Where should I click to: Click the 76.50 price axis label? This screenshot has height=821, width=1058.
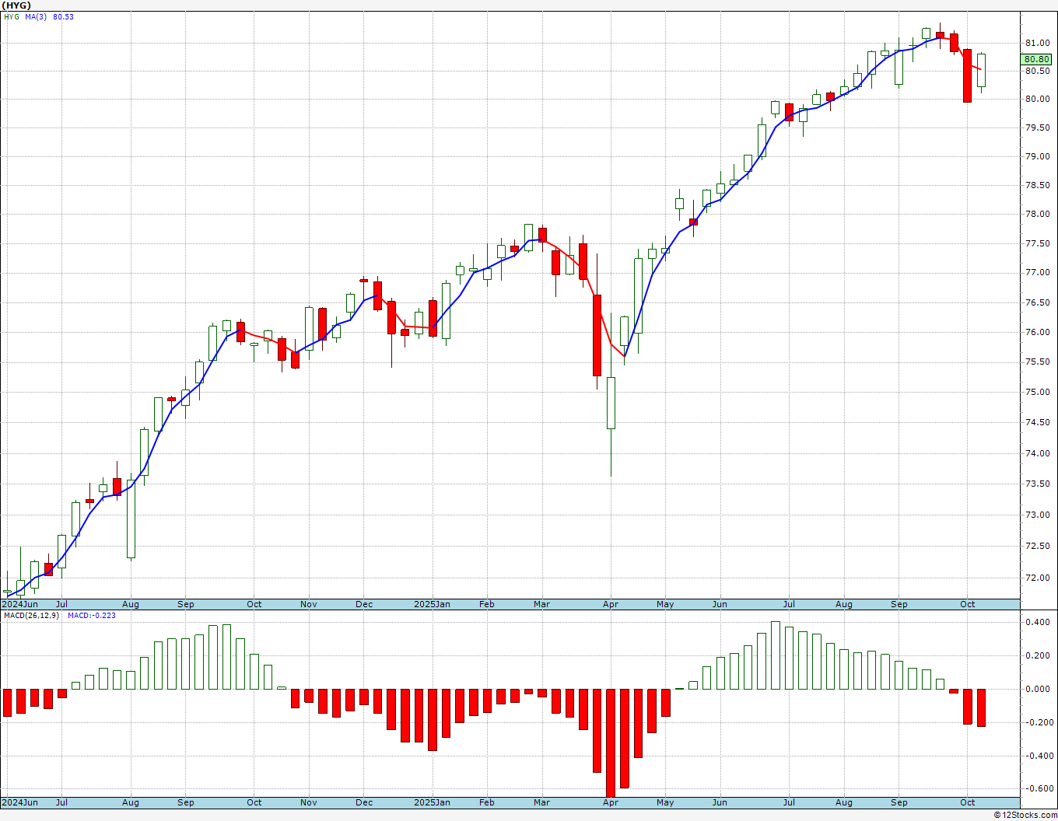(x=1036, y=302)
